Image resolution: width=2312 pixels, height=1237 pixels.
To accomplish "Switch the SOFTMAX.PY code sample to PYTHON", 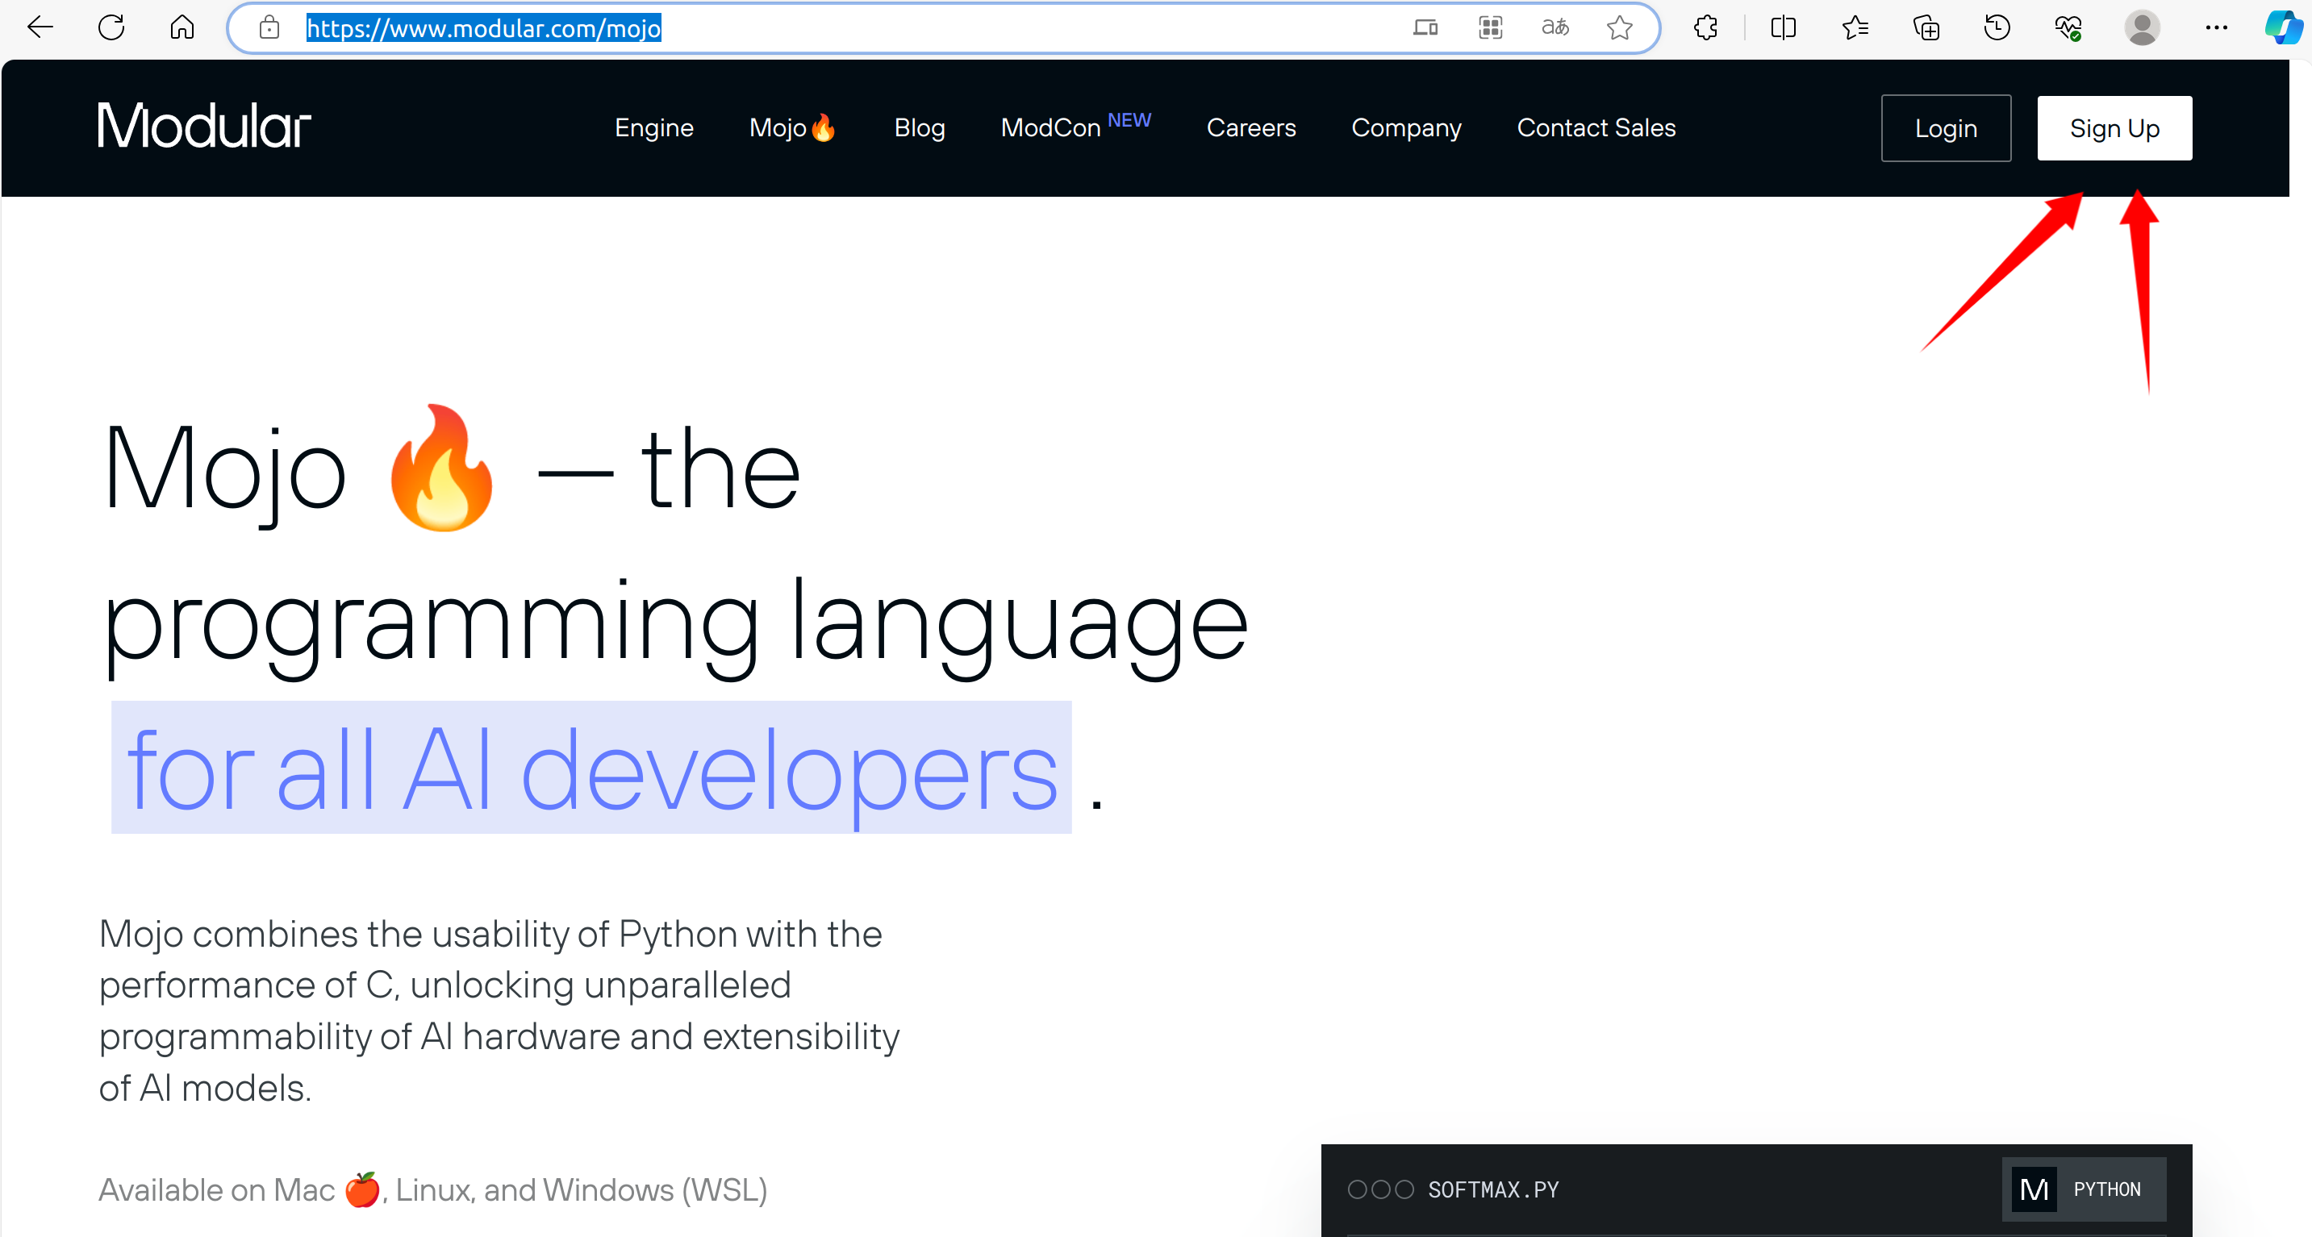I will (x=2084, y=1189).
